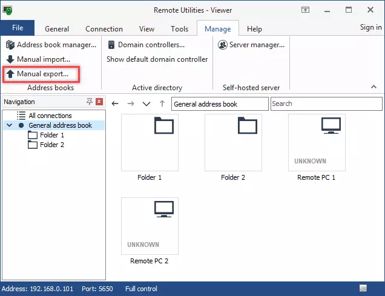Image resolution: width=385 pixels, height=296 pixels.
Task: Pin the Navigation panel
Action: pyautogui.click(x=90, y=102)
